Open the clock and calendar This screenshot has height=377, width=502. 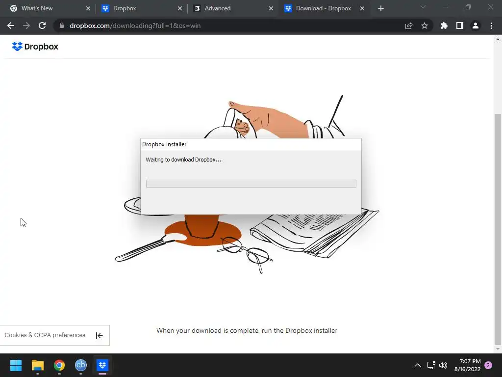click(x=467, y=365)
